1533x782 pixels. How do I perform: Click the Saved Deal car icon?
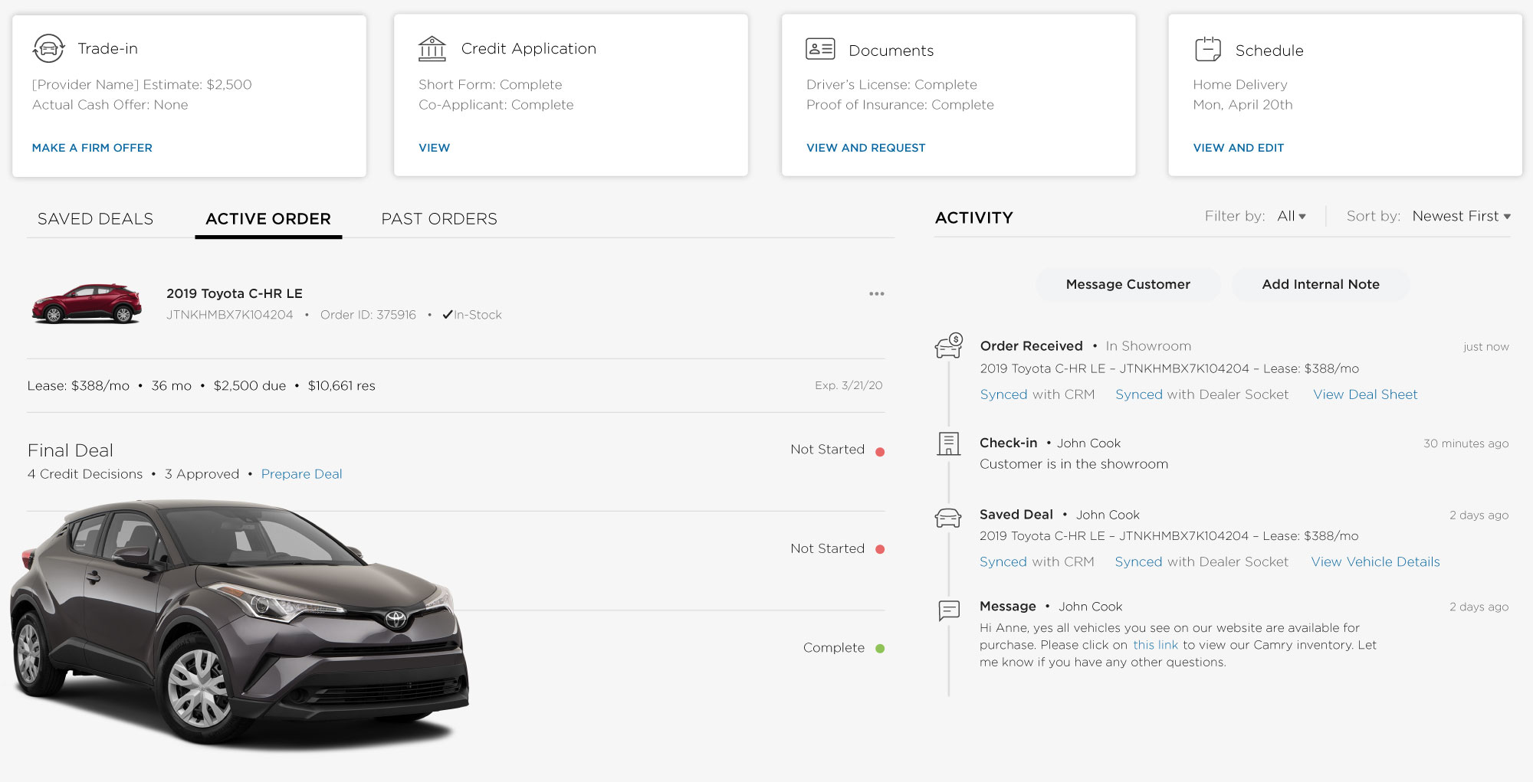[948, 519]
